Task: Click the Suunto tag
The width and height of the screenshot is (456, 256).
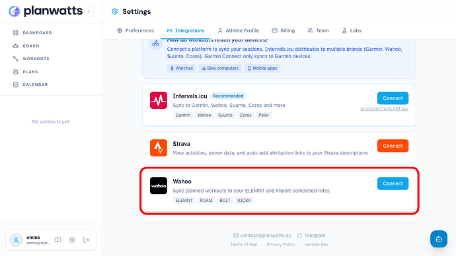Action: [225, 115]
